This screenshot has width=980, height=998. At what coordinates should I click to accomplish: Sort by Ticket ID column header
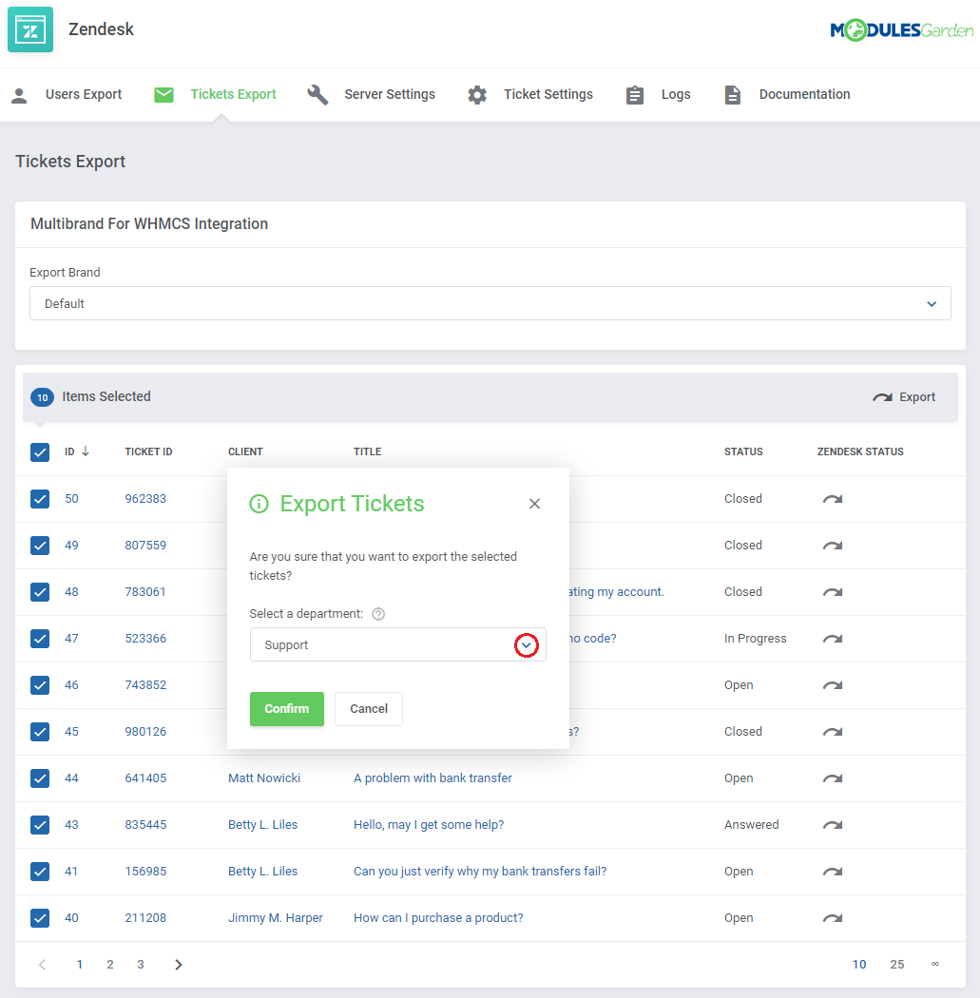(148, 451)
